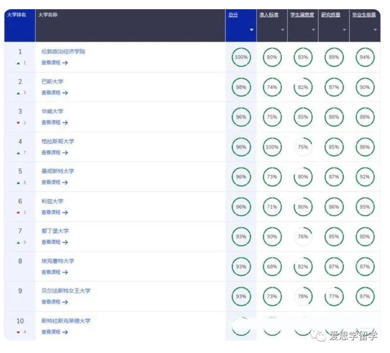The height and width of the screenshot is (353, 390).
Task: Click 伦敦政治经济学院's 89% research quality ring
Action: (x=334, y=57)
